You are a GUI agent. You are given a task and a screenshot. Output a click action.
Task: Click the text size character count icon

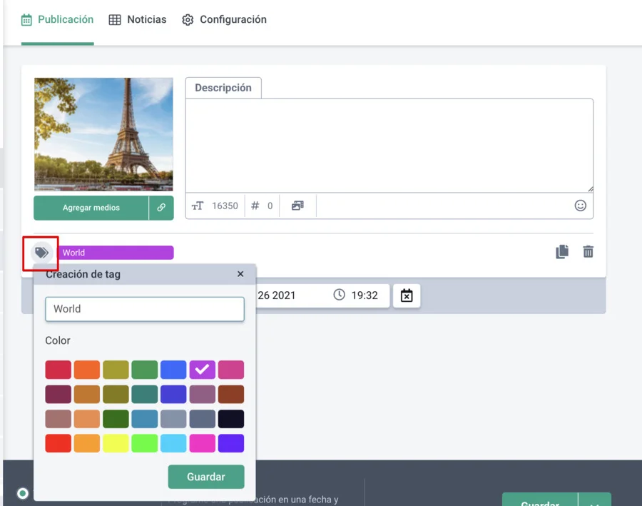[198, 206]
